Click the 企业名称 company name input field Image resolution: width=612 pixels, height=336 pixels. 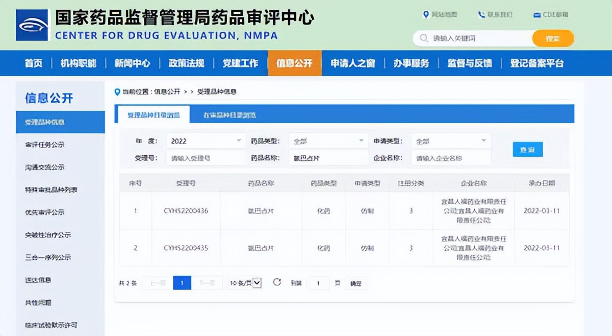[x=451, y=157]
